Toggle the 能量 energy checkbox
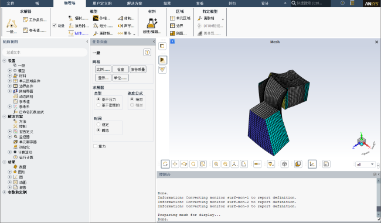The height and width of the screenshot is (223, 381). tap(55, 25)
